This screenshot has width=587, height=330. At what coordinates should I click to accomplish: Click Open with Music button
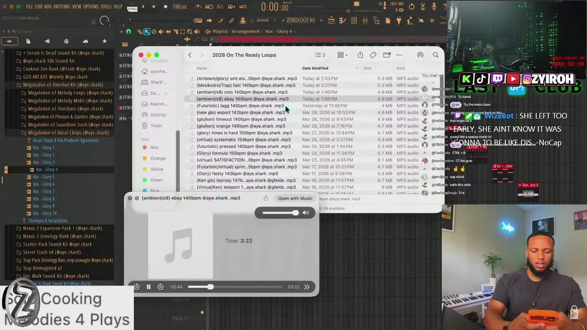click(295, 198)
